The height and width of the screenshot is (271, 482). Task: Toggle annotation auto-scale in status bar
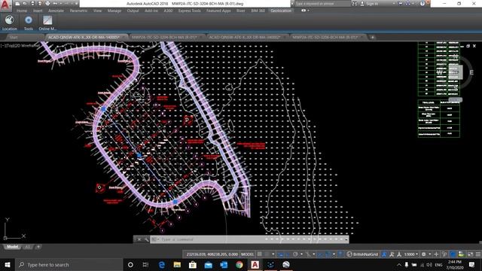[392, 254]
